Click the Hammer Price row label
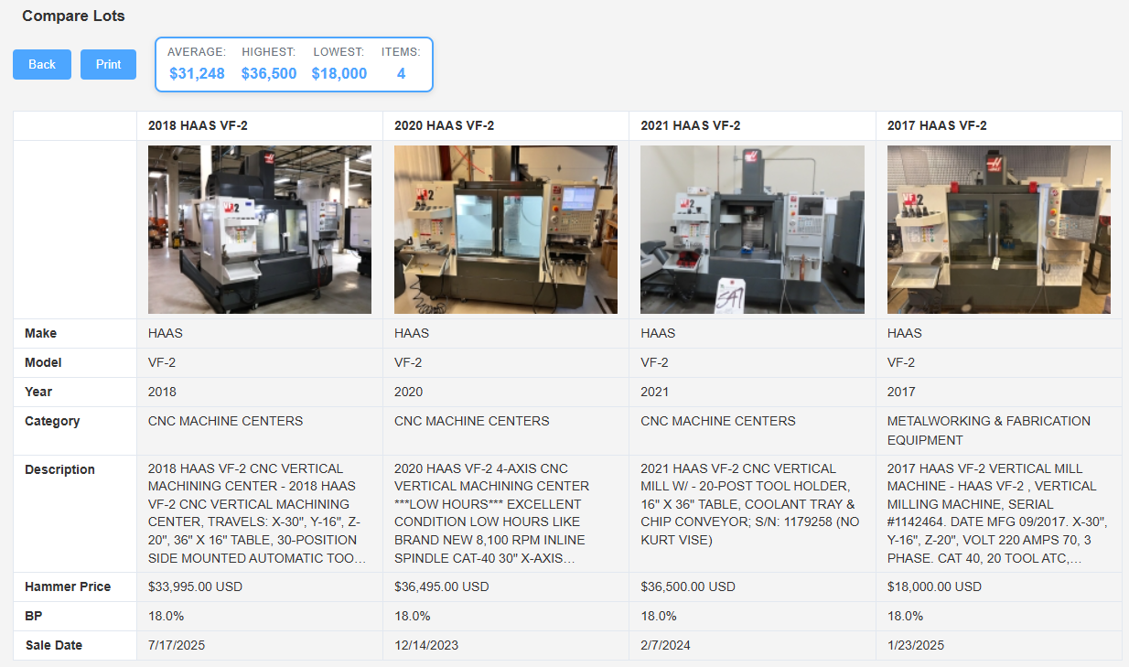The image size is (1129, 667). 68,586
